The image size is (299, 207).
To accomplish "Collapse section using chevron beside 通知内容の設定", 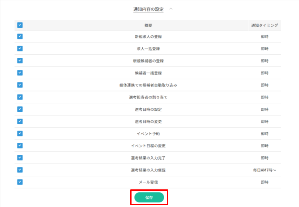I will (x=171, y=9).
